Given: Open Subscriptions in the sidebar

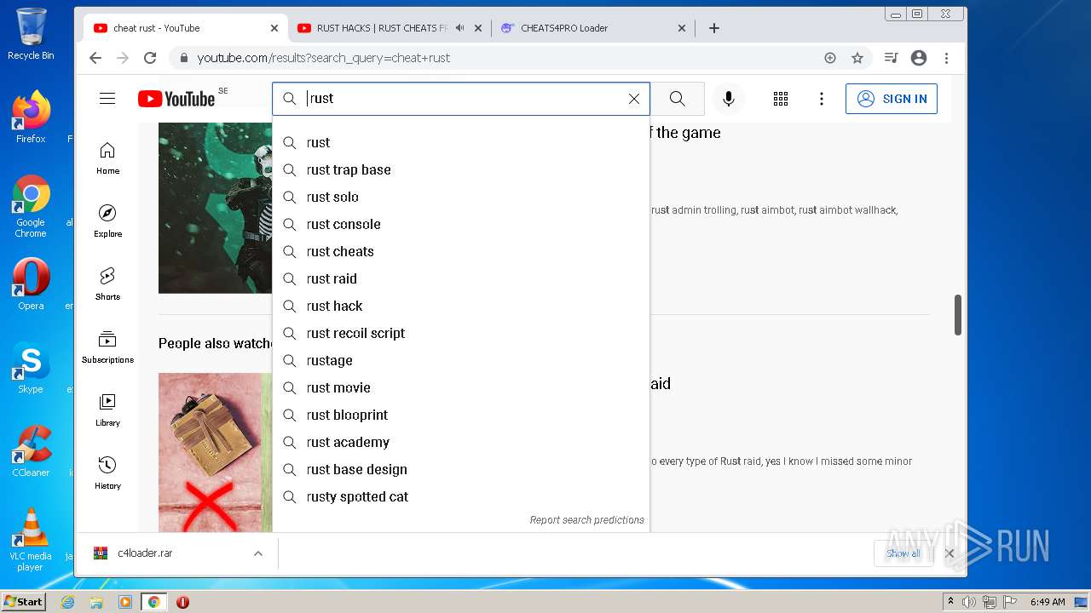Looking at the screenshot, I should click(107, 347).
